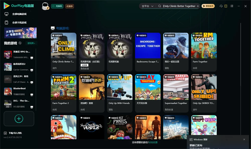Click the 更新已发布 notification text
Screen dimensions: 251x149
(196, 145)
